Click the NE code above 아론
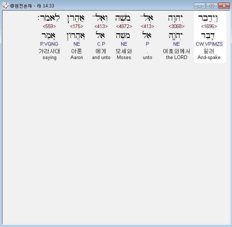232x227 pixels. click(76, 44)
